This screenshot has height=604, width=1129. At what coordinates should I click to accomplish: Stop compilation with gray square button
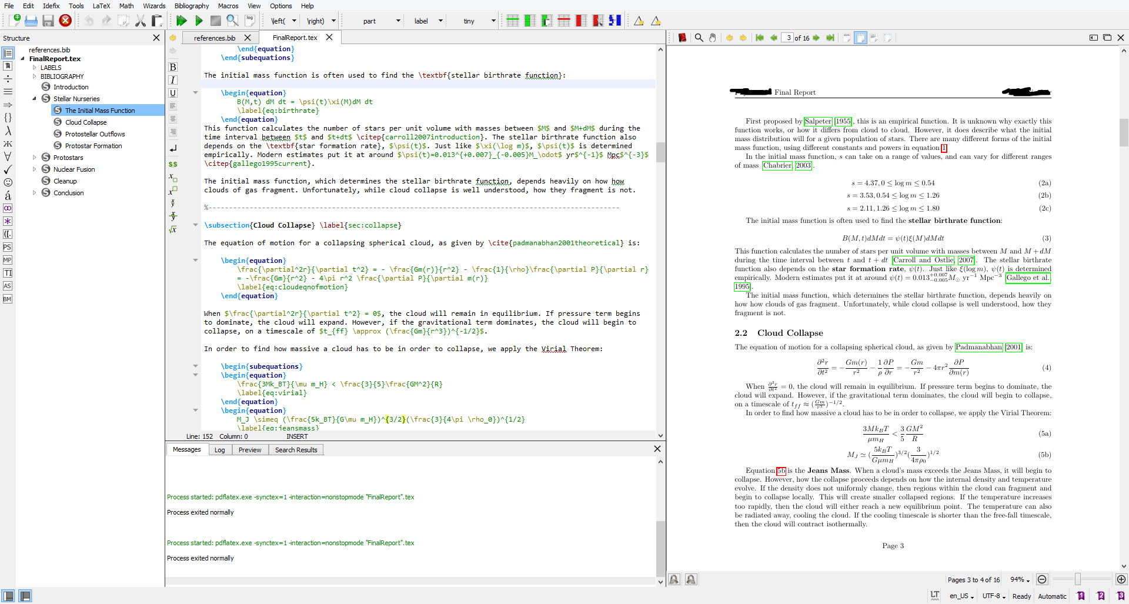tap(216, 21)
